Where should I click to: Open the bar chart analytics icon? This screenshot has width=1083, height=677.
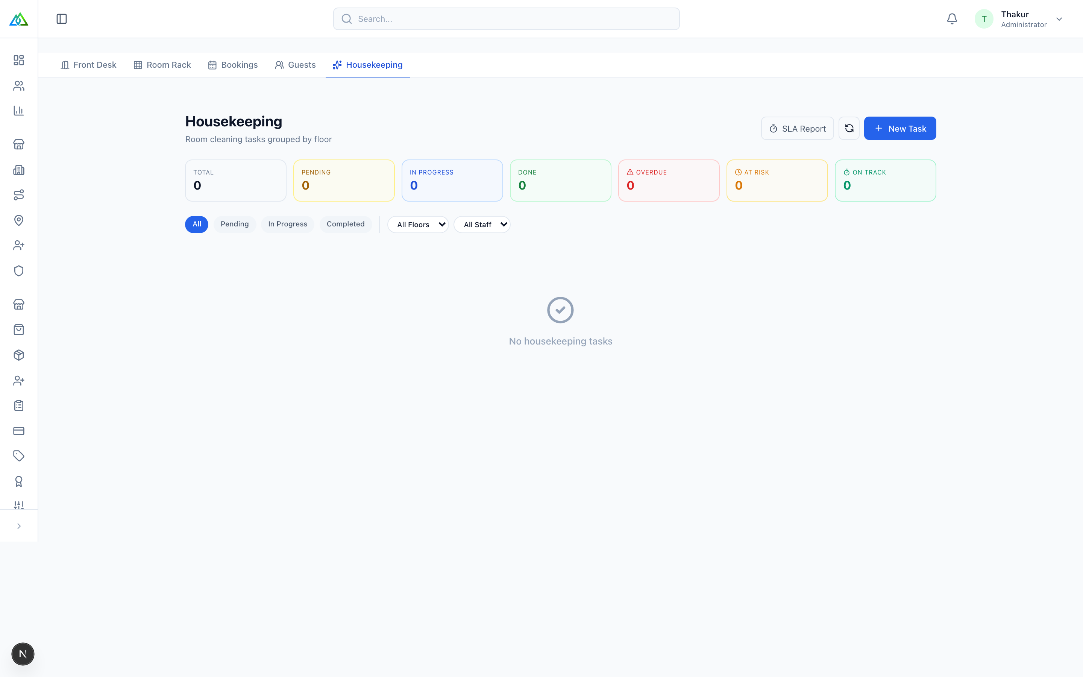click(19, 111)
